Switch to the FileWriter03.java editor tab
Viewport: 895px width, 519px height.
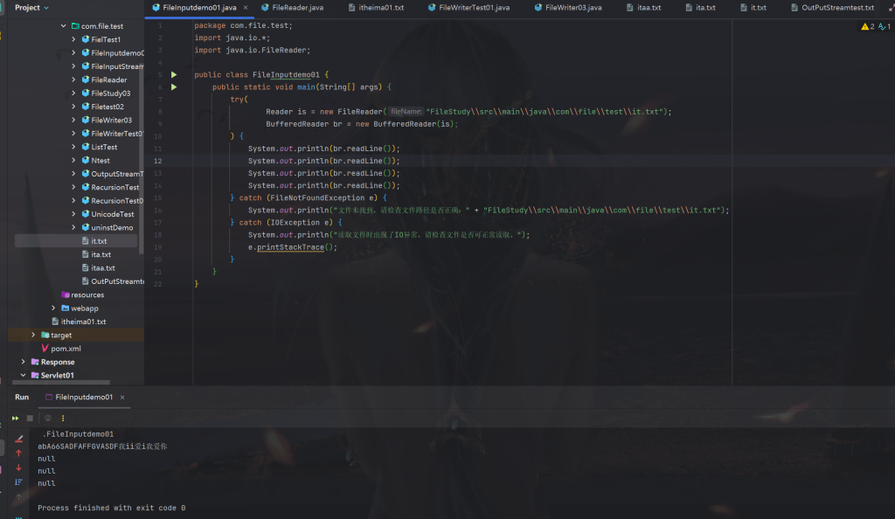tap(572, 7)
